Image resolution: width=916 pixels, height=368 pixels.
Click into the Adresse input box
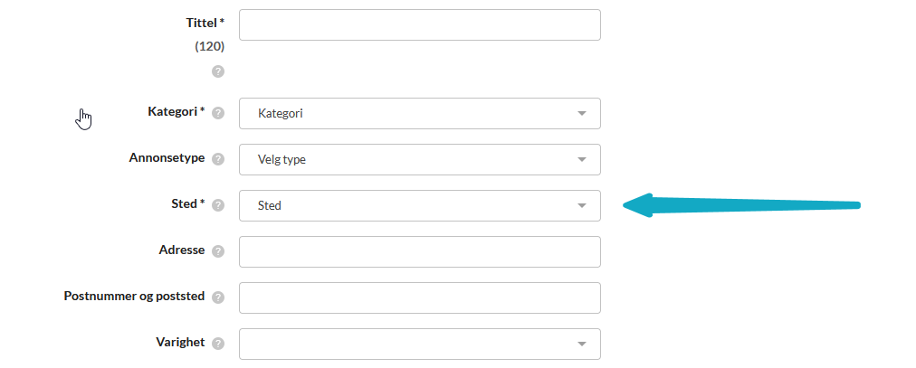pos(419,251)
